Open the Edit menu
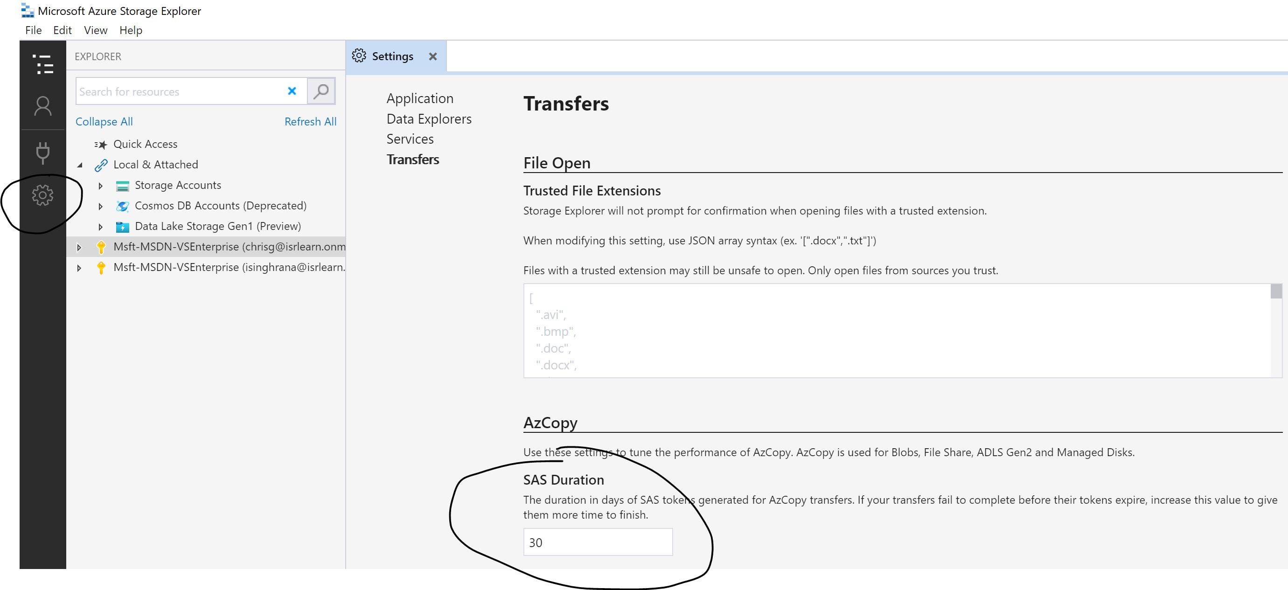The width and height of the screenshot is (1288, 590). [63, 30]
